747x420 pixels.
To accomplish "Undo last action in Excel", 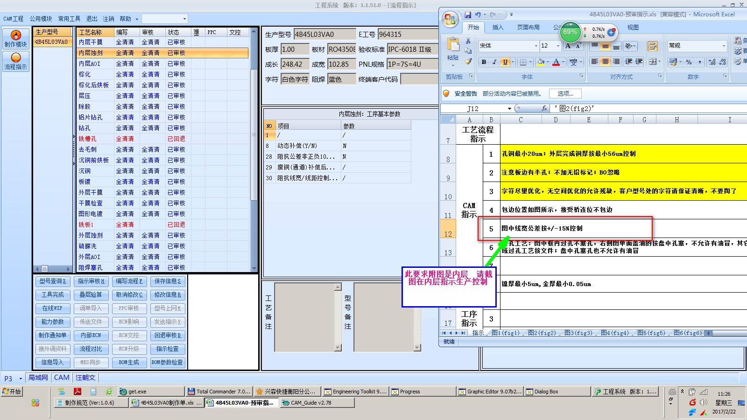I will click(x=478, y=15).
